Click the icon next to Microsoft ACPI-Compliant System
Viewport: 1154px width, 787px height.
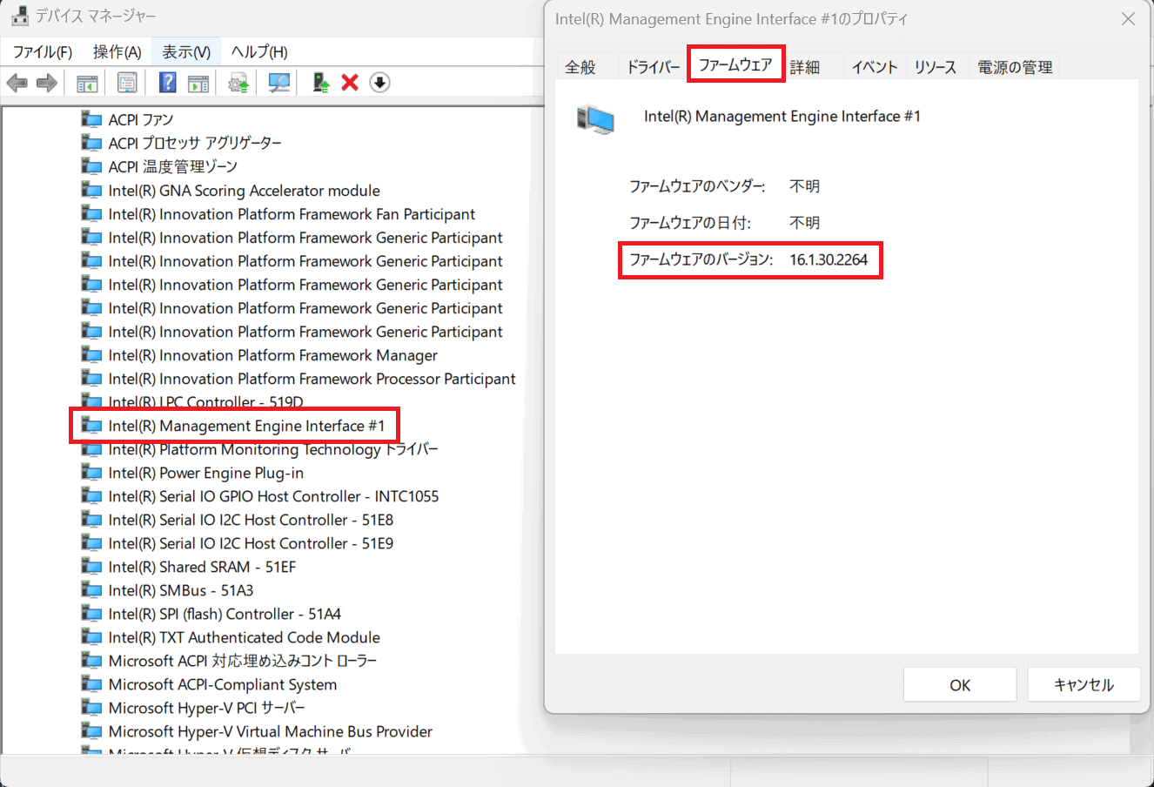coord(91,683)
